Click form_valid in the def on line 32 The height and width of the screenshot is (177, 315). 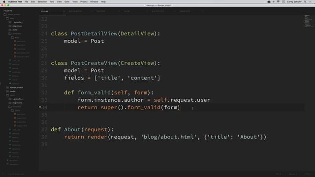point(94,93)
